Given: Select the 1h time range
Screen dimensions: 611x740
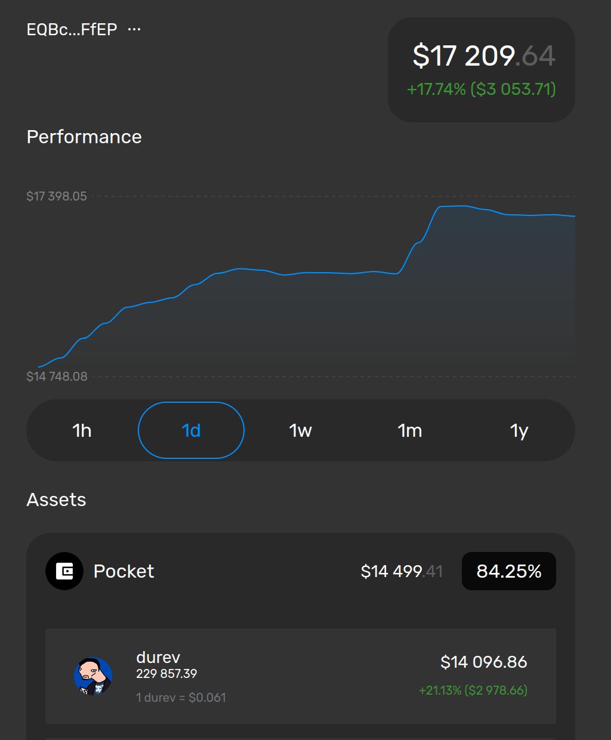Looking at the screenshot, I should [82, 430].
